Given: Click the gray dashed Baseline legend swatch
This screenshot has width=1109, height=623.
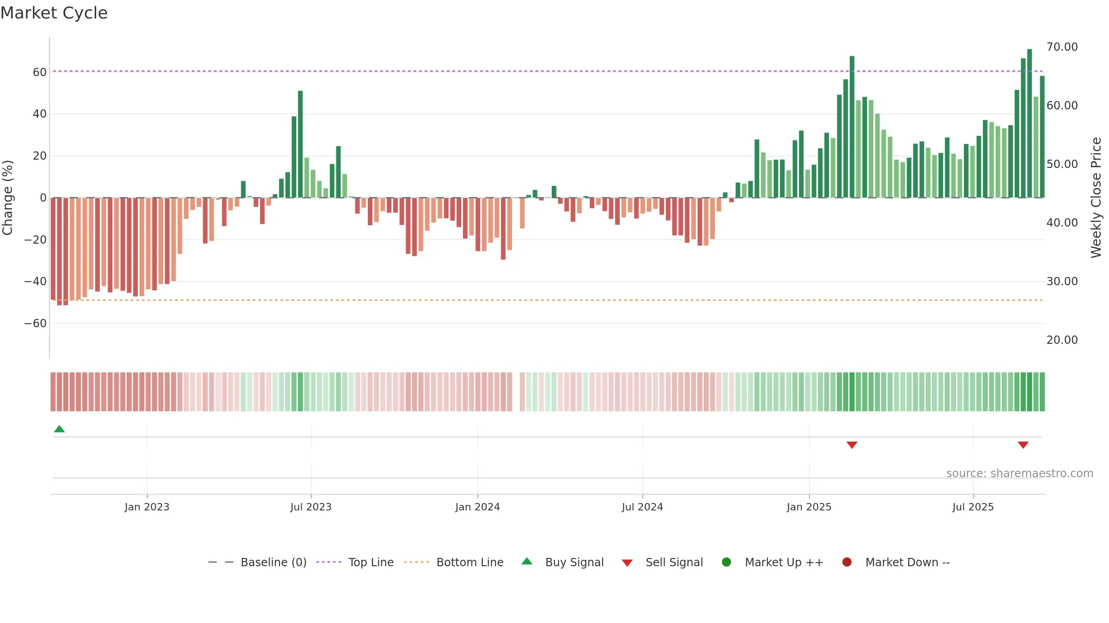Looking at the screenshot, I should coord(221,562).
